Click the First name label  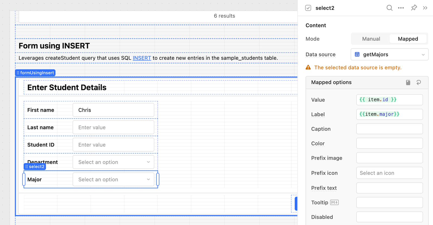[x=41, y=110]
